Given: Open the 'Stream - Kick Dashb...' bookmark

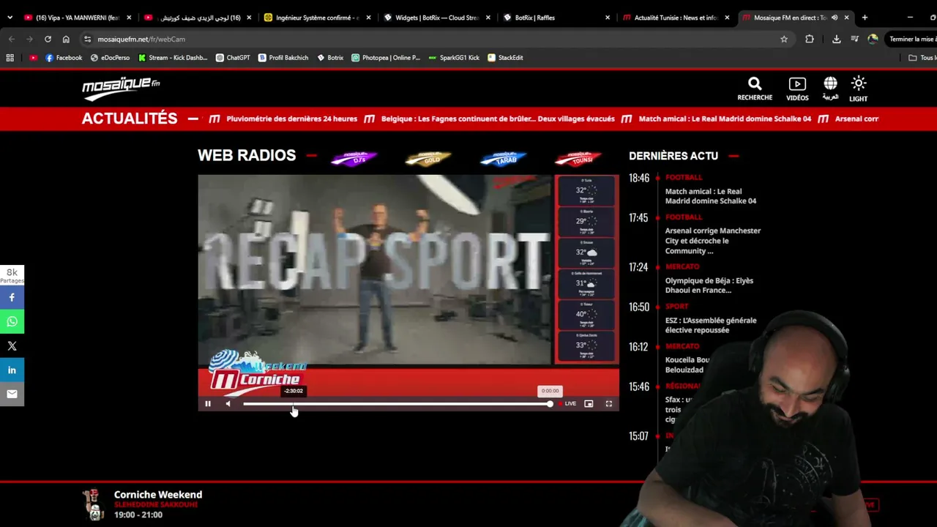Looking at the screenshot, I should 173,58.
